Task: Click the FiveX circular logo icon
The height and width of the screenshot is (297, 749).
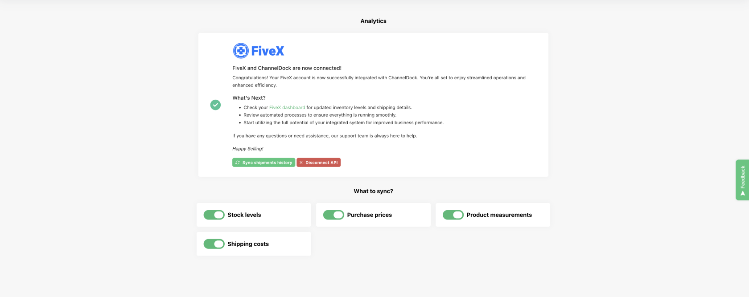Action: [241, 51]
